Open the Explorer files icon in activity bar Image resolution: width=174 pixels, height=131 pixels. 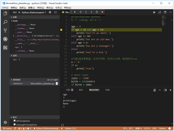(x=5, y=13)
